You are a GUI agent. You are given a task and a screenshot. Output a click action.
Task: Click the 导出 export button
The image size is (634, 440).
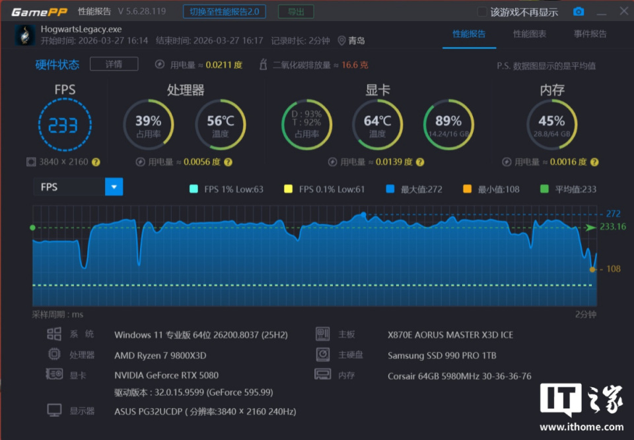(x=296, y=12)
